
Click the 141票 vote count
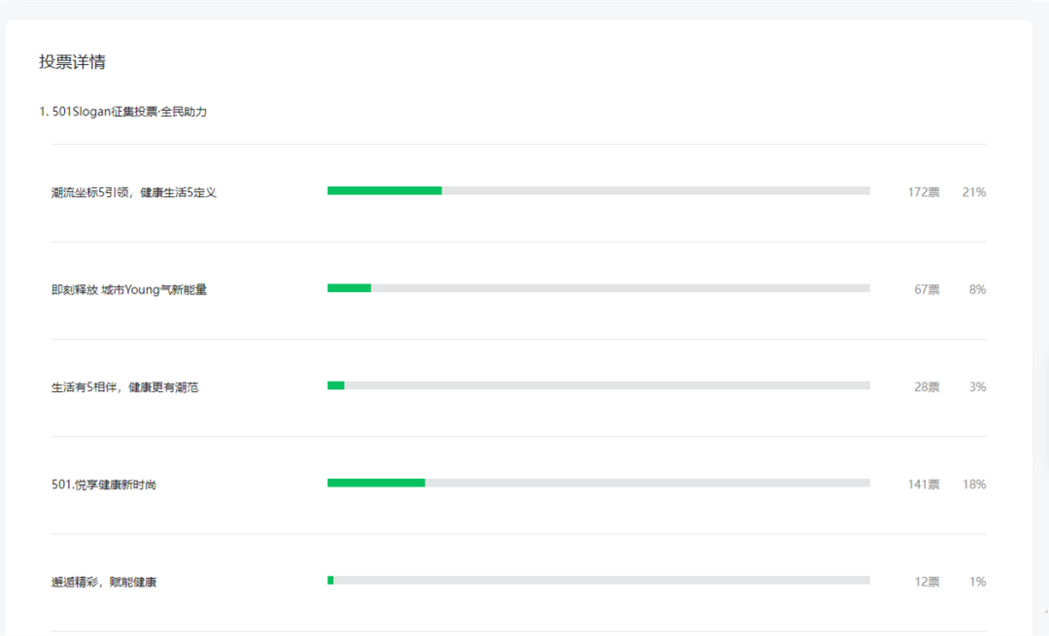(924, 485)
